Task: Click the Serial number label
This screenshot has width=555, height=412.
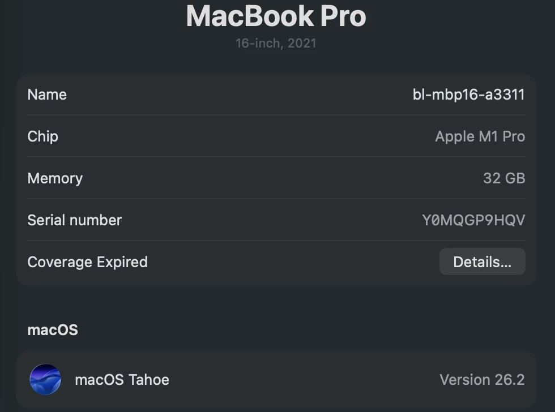Action: point(74,220)
